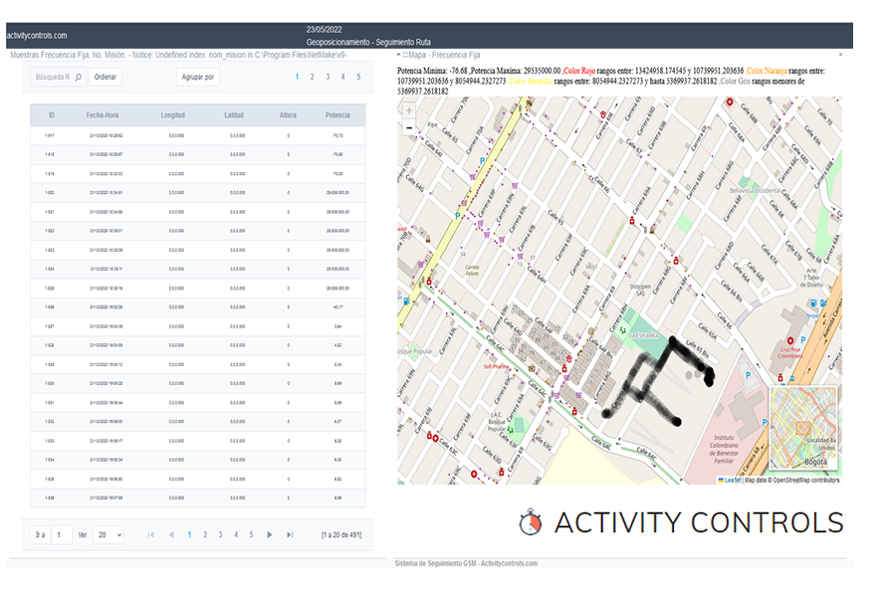The width and height of the screenshot is (886, 594).
Task: Click the move handle beside Mapa title
Action: tap(404, 55)
